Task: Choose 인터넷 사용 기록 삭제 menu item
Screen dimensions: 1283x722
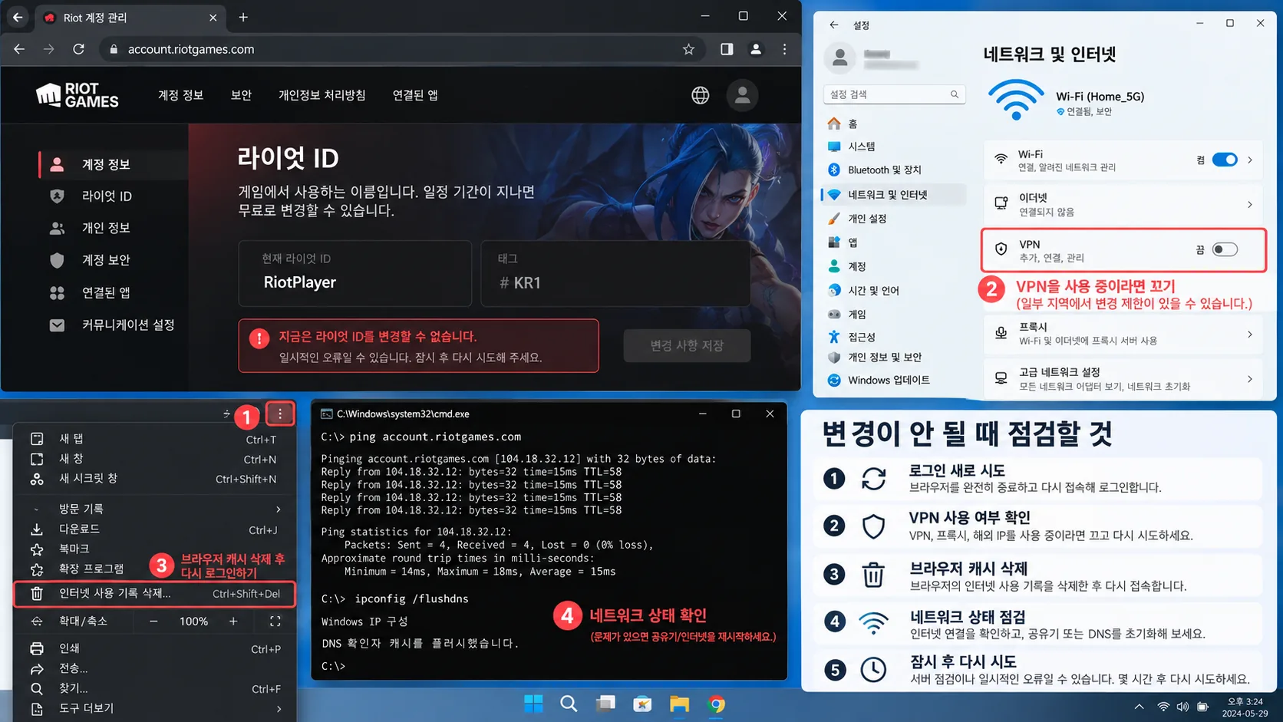Action: (155, 594)
